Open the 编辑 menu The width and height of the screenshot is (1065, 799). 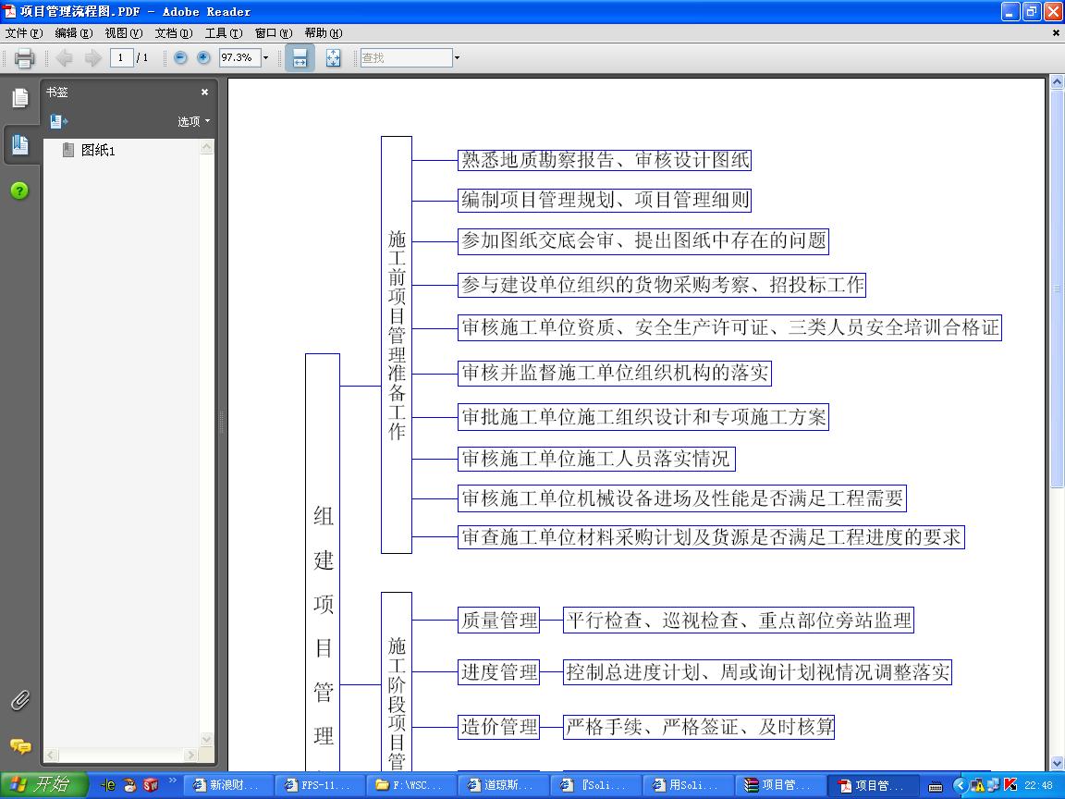click(x=73, y=32)
